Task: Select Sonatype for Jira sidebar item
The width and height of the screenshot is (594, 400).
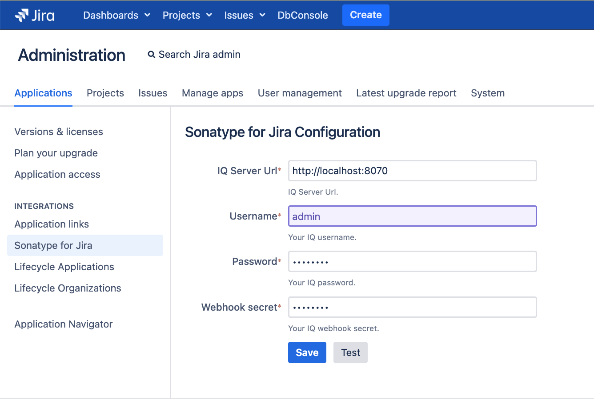Action: click(x=85, y=245)
